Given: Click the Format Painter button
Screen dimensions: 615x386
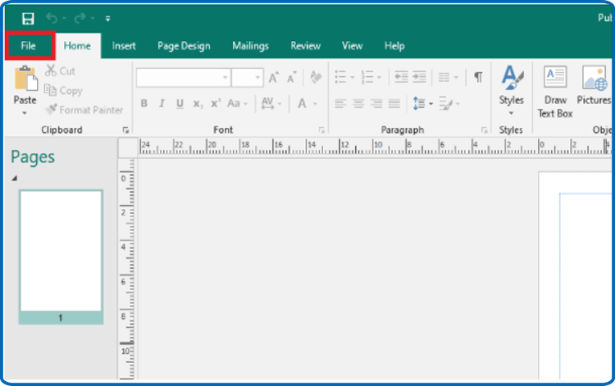Looking at the screenshot, I should (84, 110).
